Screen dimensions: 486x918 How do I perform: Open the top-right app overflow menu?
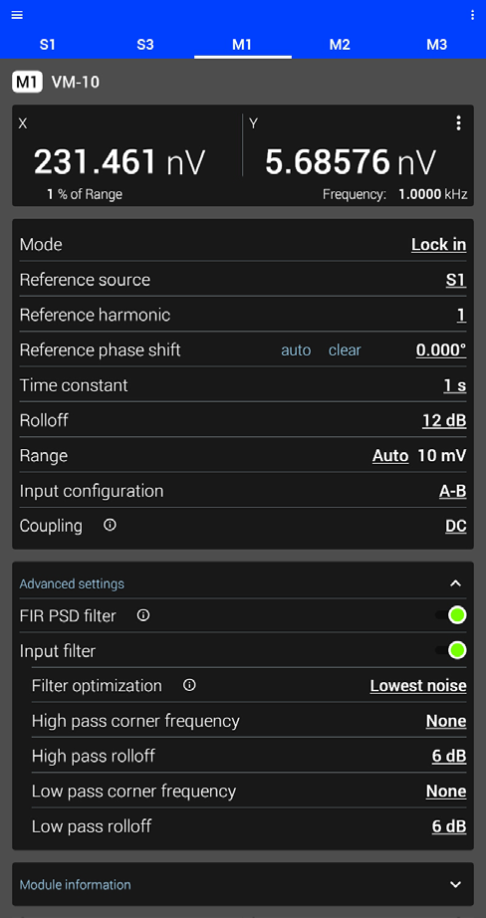472,16
